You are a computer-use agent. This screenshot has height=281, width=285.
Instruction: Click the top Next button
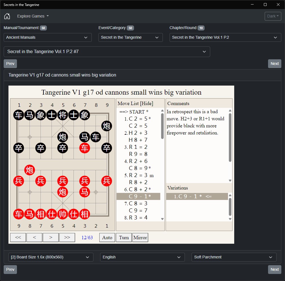point(275,64)
